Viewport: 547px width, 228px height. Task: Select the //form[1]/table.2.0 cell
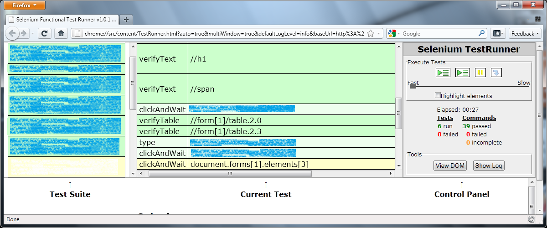pos(291,120)
